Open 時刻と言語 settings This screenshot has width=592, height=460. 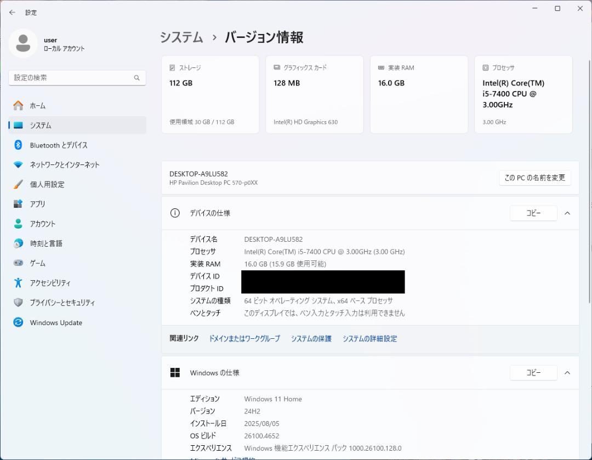pyautogui.click(x=77, y=243)
